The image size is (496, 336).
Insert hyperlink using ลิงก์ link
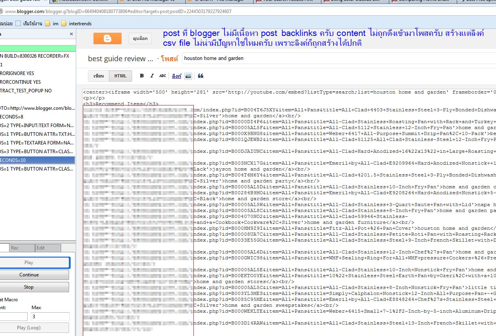coord(176,76)
